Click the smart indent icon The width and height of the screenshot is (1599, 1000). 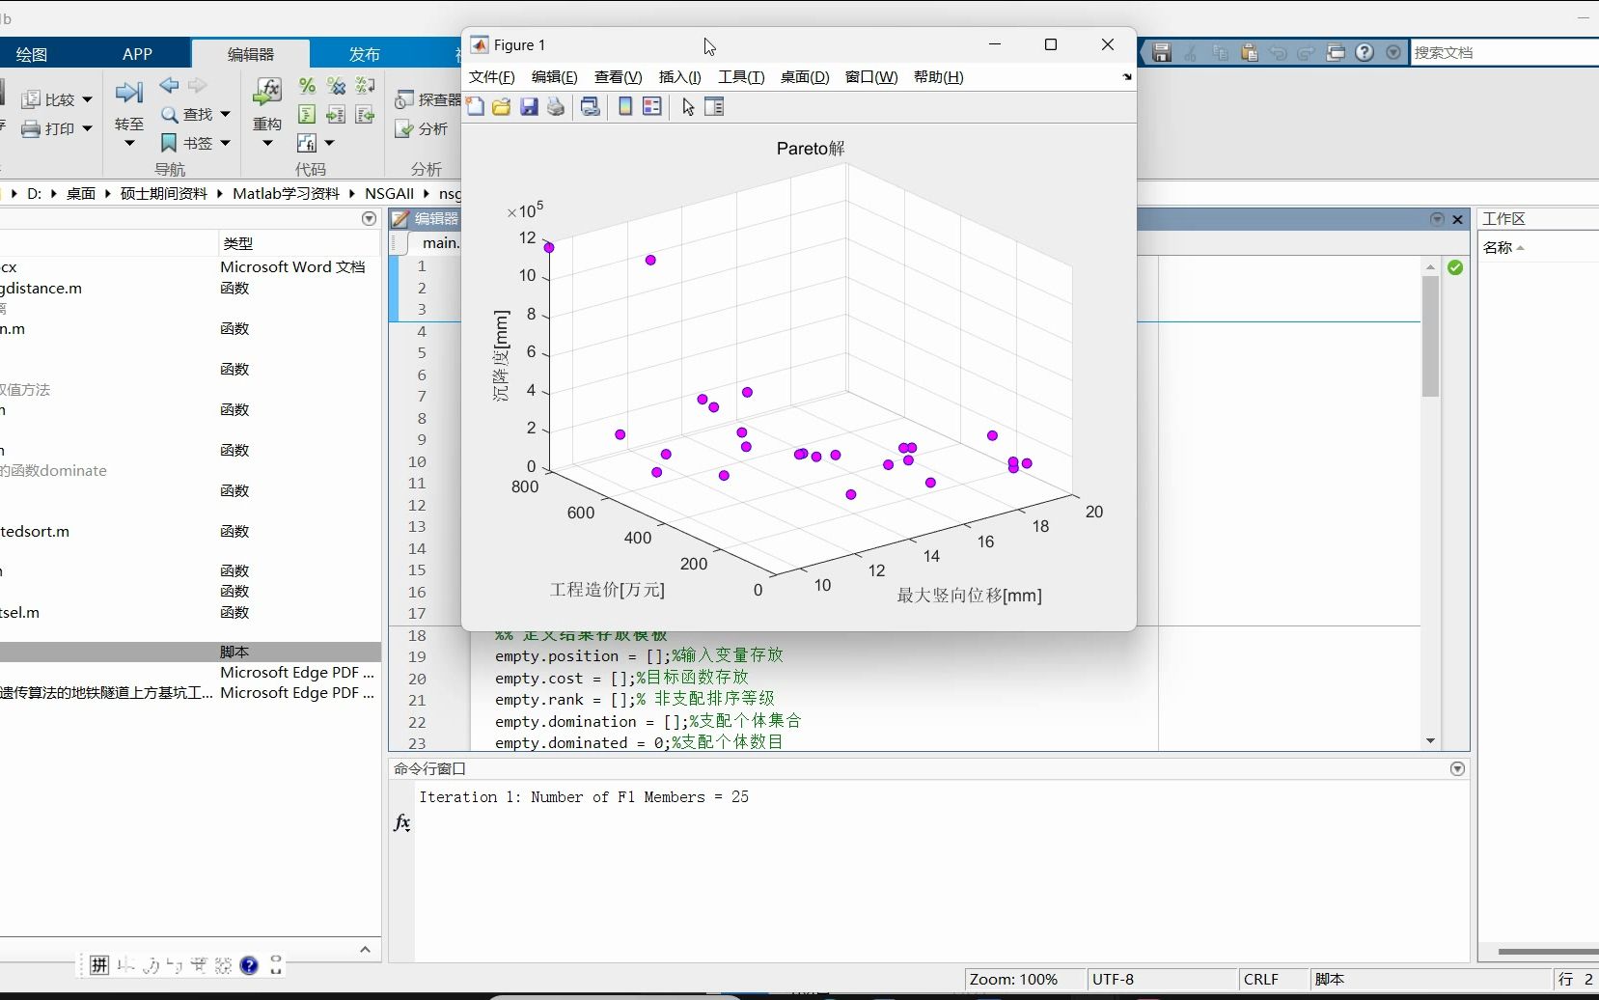tap(307, 115)
